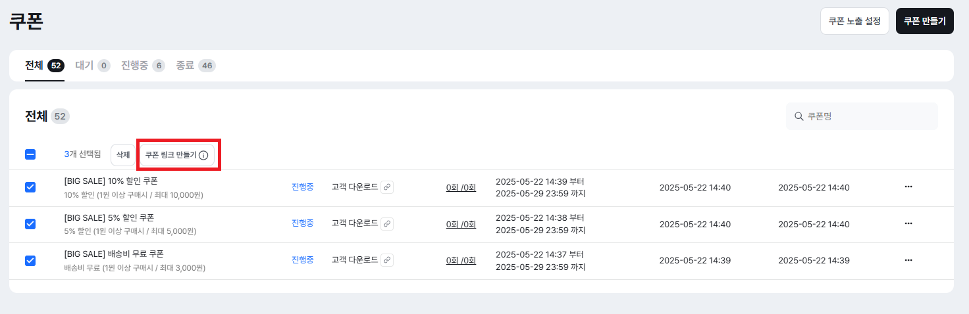Copy link icon for 배송비 무료 쿠폰
The width and height of the screenshot is (969, 314).
388,260
